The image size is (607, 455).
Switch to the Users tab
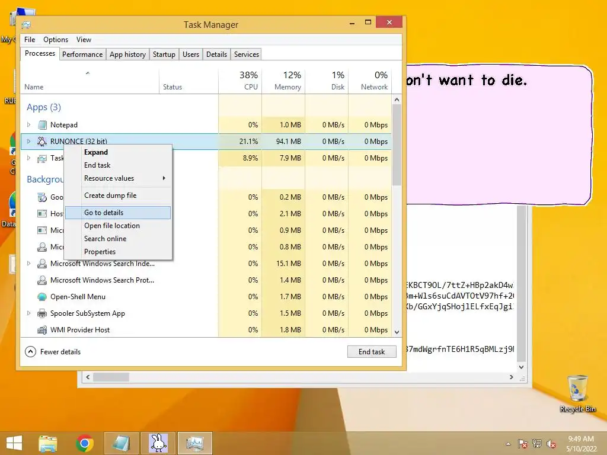pyautogui.click(x=191, y=54)
